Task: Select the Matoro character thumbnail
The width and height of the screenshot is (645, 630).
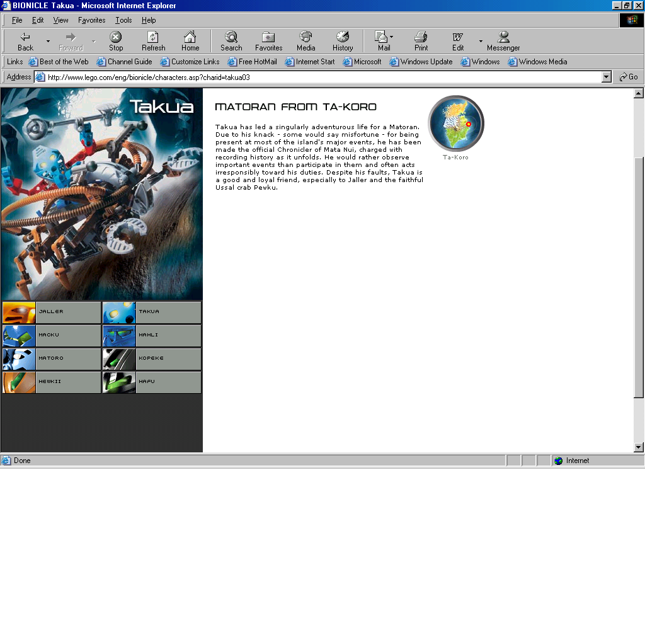Action: [x=20, y=359]
